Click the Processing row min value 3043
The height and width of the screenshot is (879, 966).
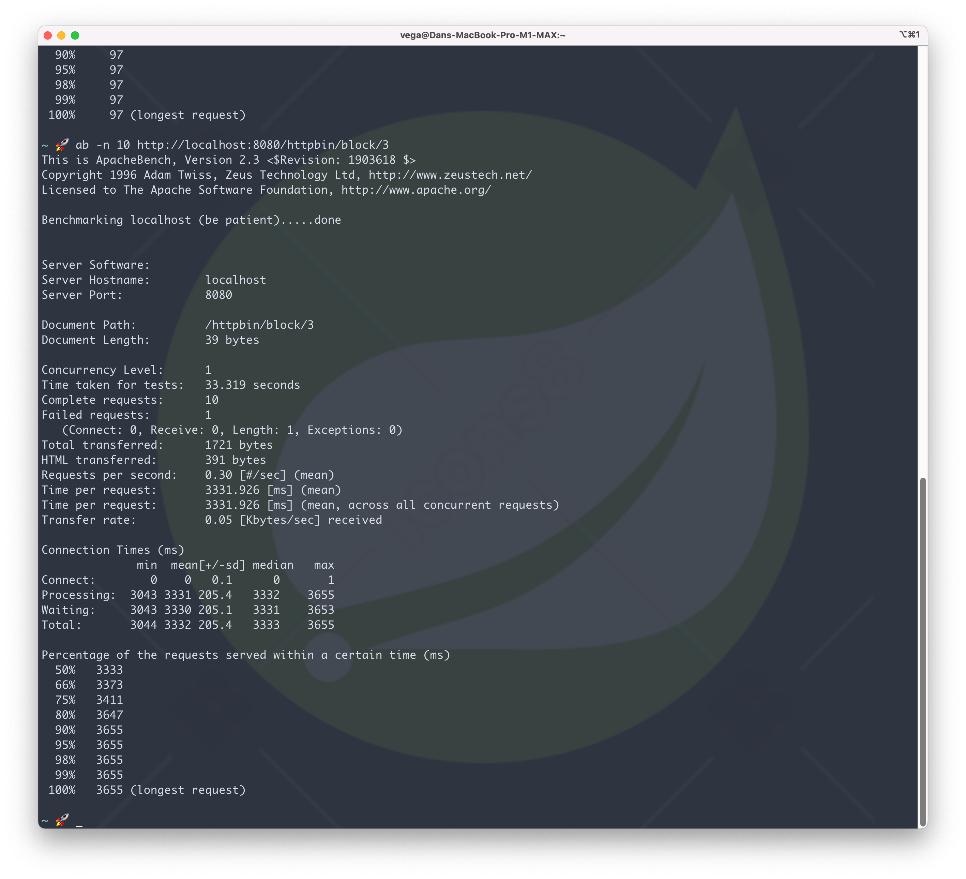tap(143, 595)
